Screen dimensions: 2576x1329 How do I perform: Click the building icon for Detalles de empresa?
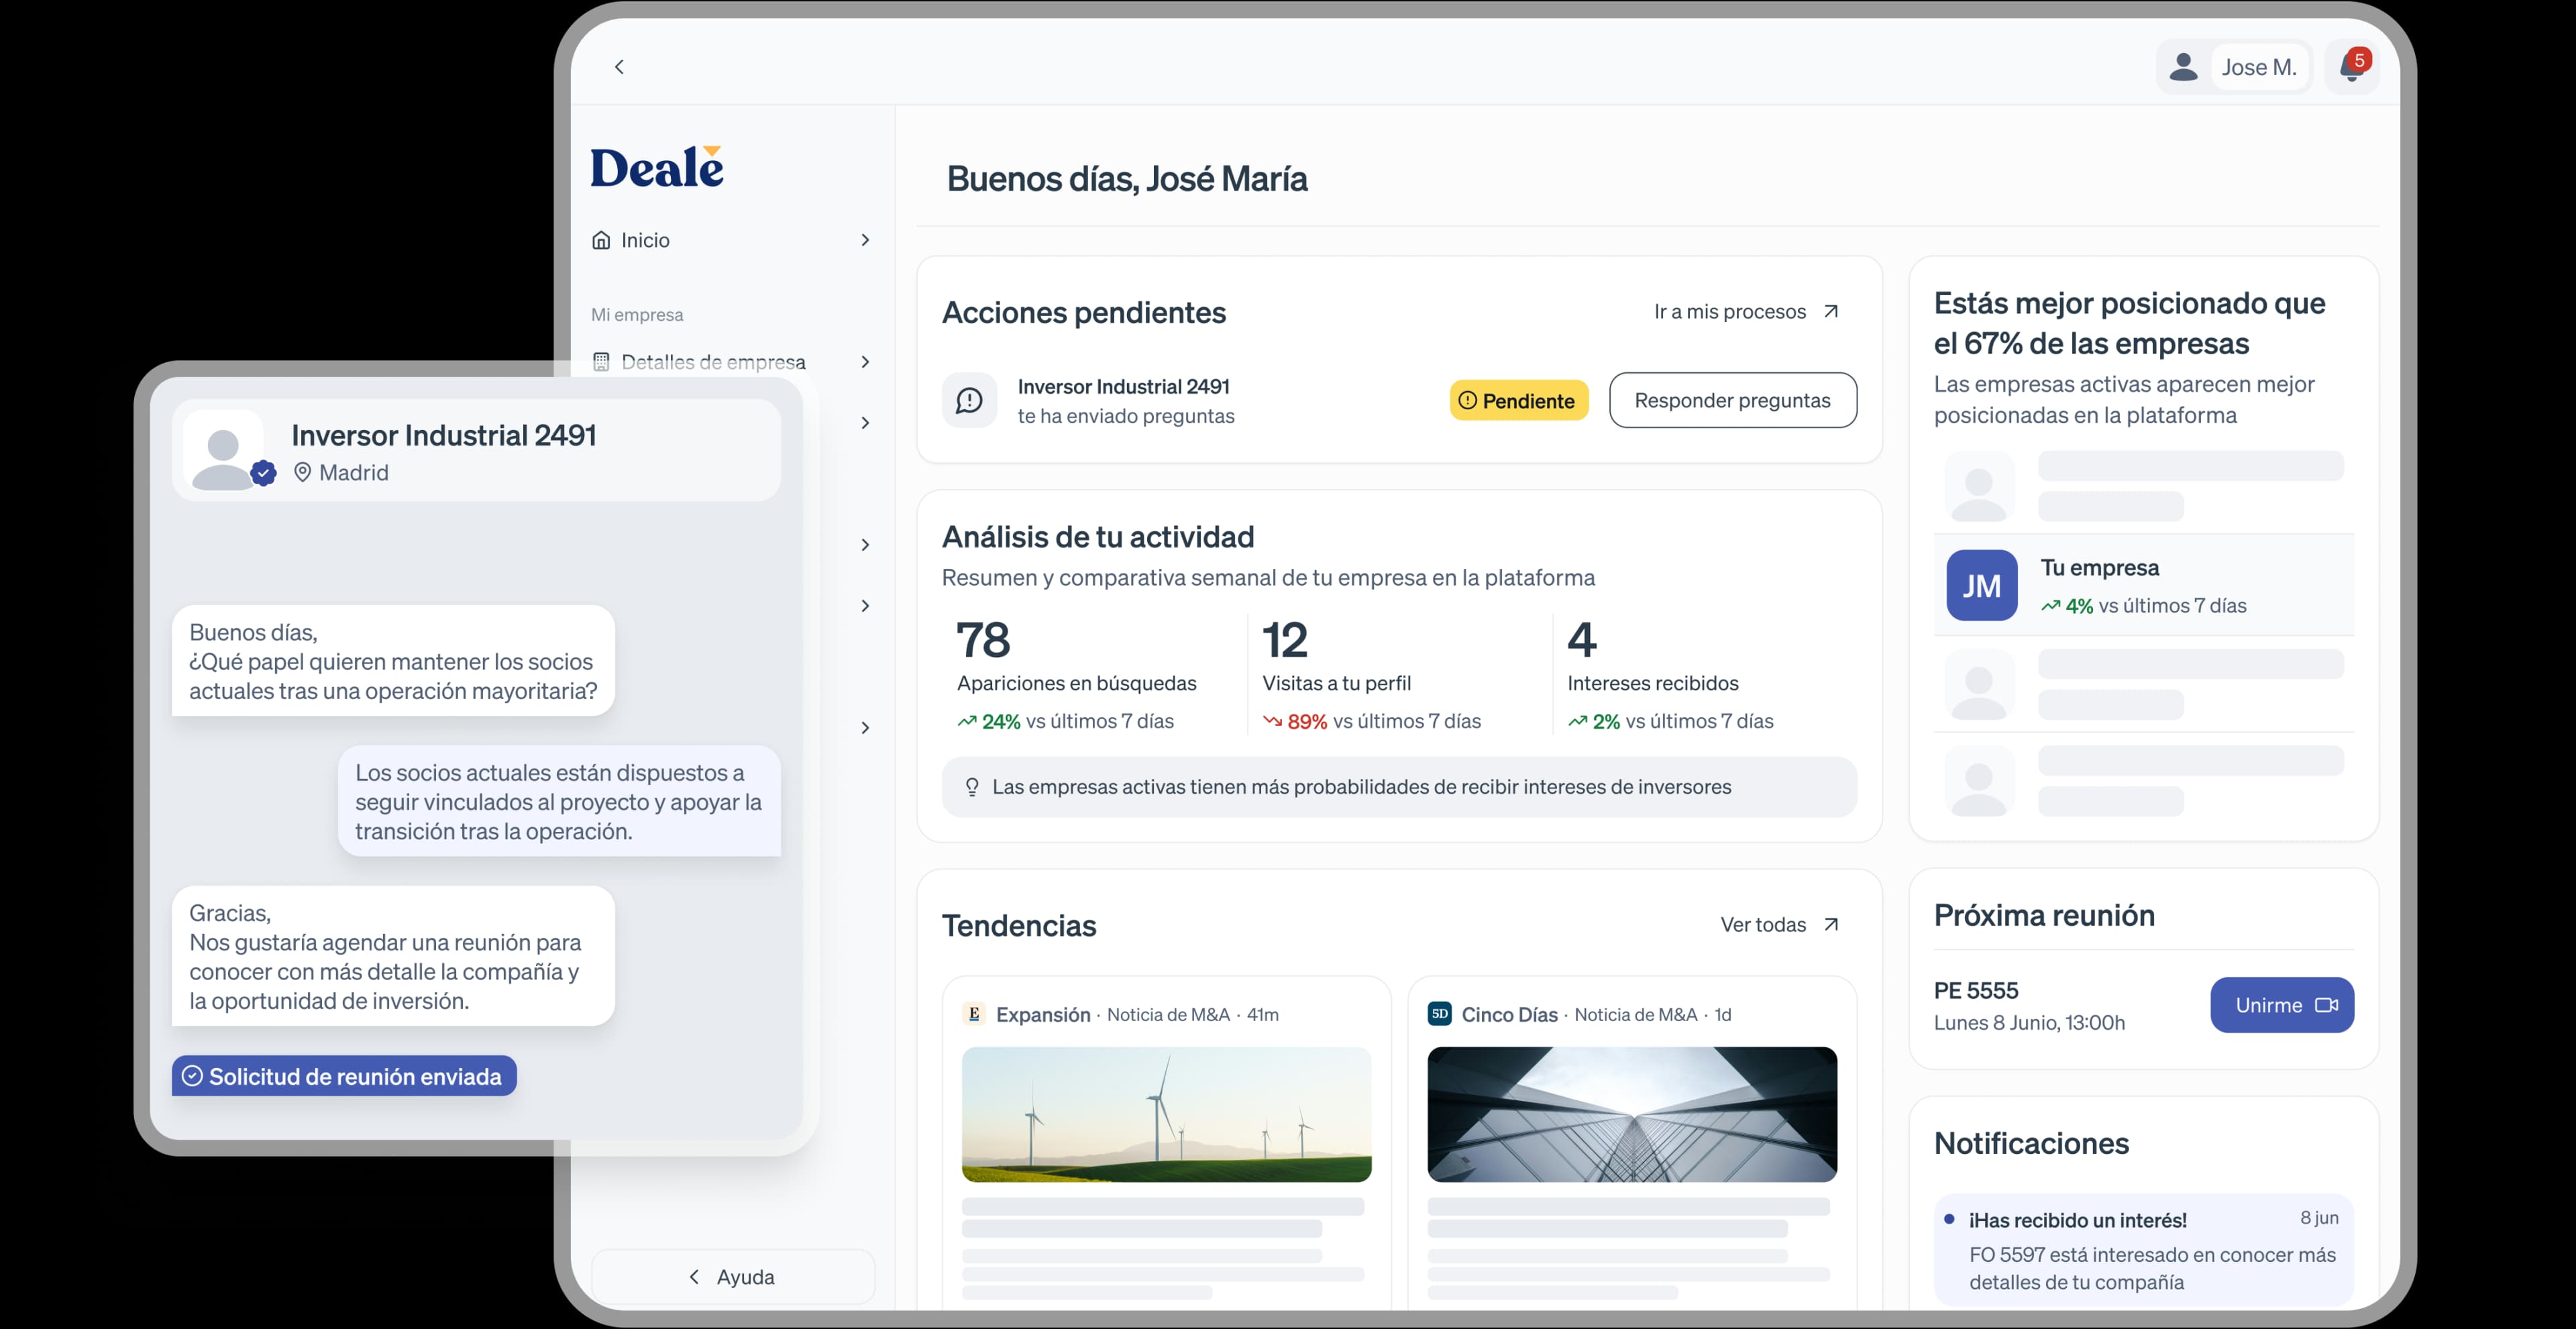[x=601, y=362]
